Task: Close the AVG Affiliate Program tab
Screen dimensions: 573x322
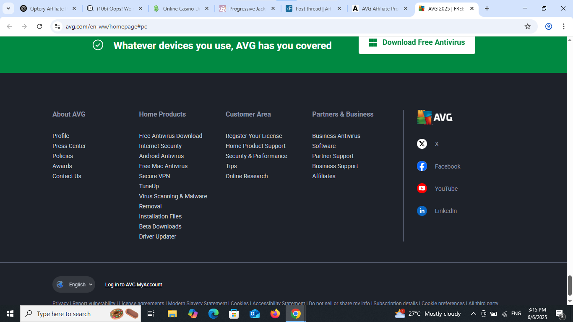Action: click(406, 8)
